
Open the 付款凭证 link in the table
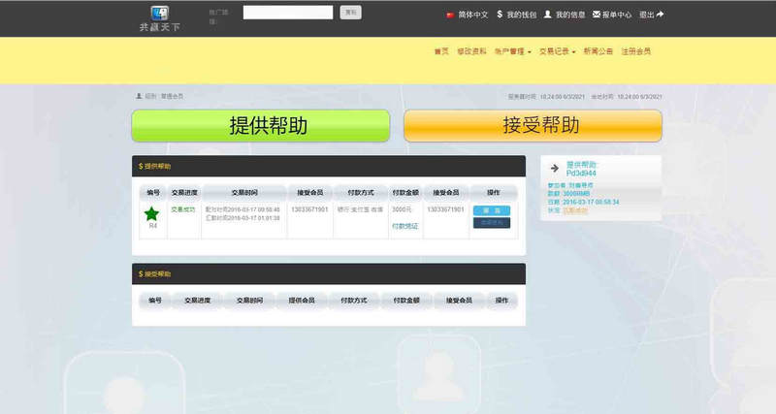[404, 225]
